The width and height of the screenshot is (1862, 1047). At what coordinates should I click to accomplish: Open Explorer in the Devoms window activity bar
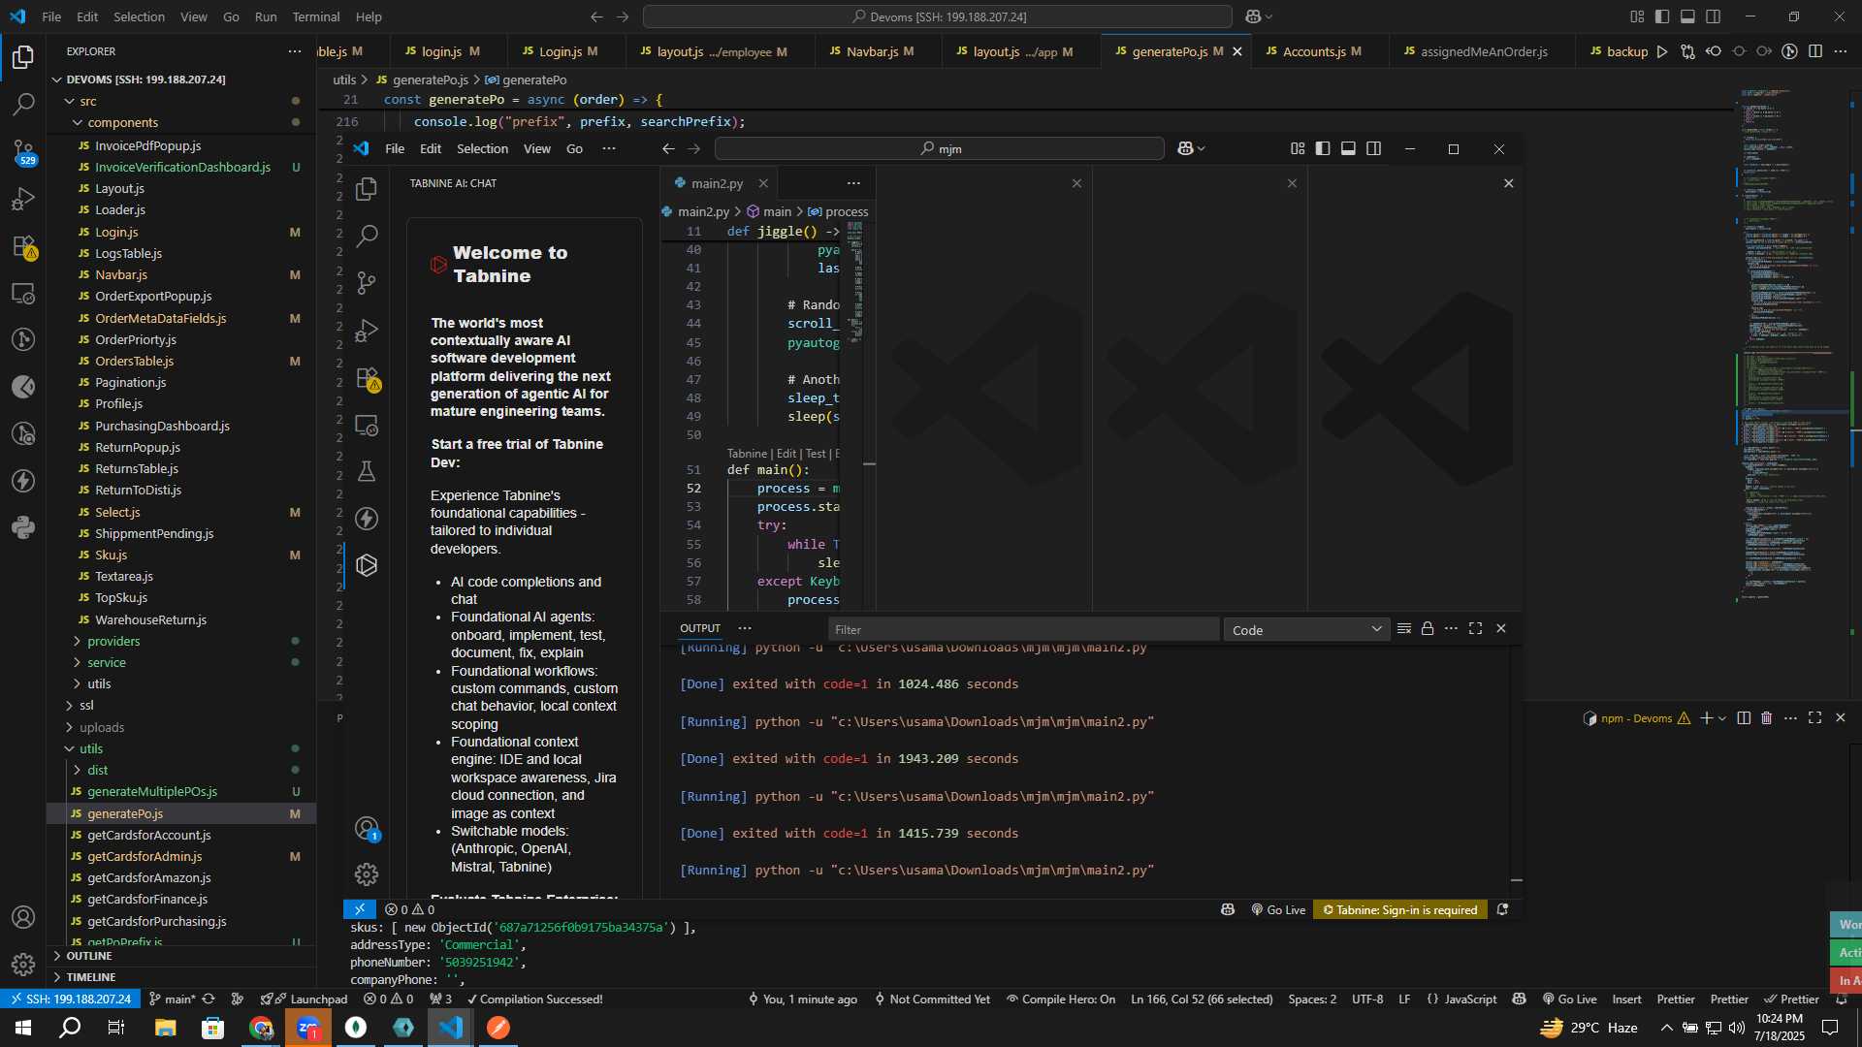coord(23,57)
